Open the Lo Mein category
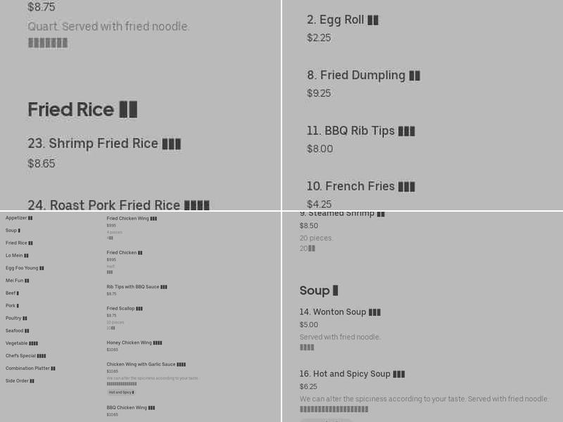 click(x=14, y=255)
